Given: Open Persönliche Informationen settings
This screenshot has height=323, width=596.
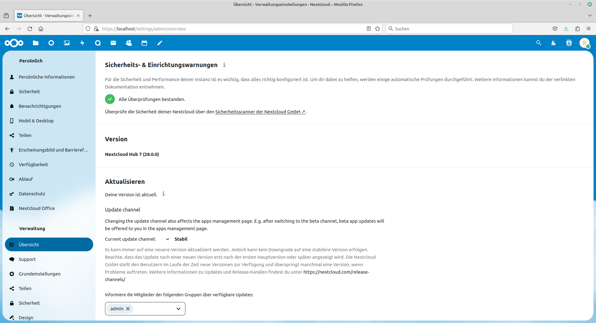Looking at the screenshot, I should click(49, 77).
